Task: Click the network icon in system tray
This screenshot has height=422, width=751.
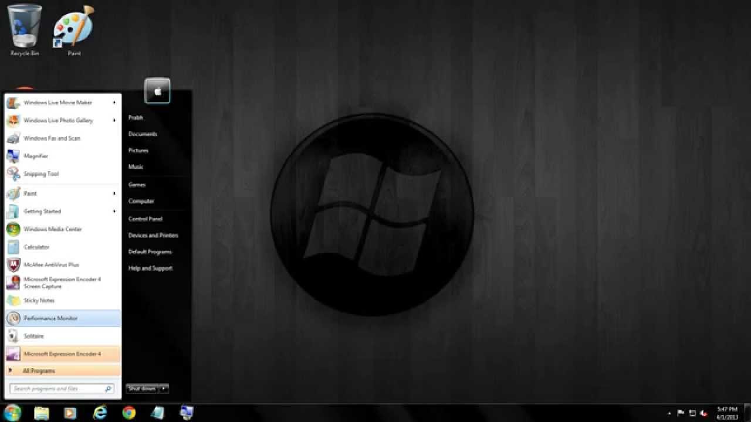Action: pos(692,413)
